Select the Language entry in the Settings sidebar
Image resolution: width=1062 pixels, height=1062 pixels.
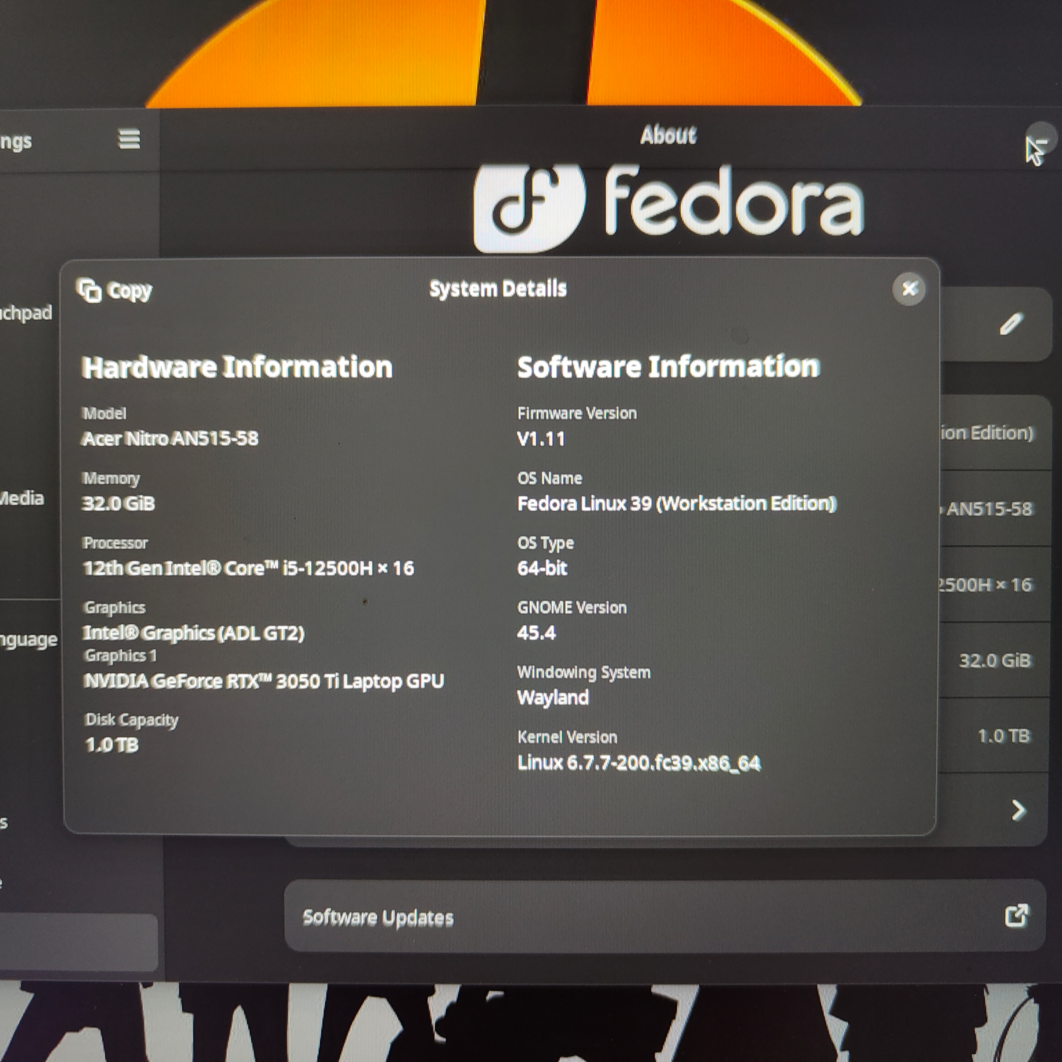(x=29, y=640)
